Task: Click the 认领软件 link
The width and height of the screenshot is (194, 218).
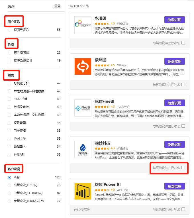Action: click(84, 209)
